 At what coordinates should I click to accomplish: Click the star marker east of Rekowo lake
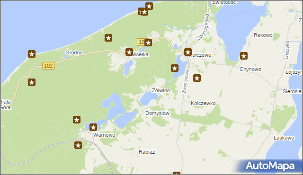tap(244, 56)
